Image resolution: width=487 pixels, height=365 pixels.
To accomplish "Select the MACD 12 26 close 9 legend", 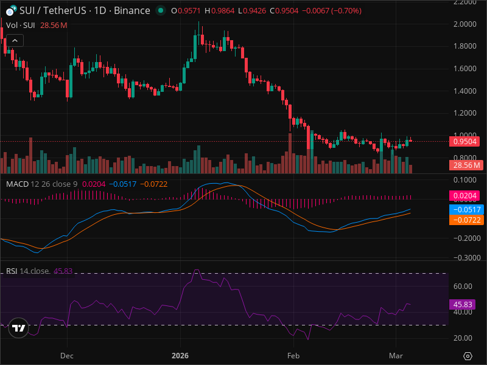I will (x=41, y=184).
